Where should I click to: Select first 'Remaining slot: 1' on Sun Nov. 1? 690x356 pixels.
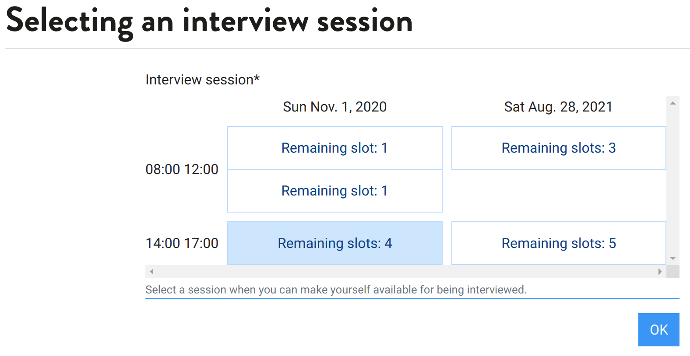point(334,148)
